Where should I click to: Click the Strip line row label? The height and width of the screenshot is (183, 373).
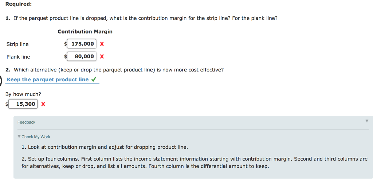pos(17,44)
